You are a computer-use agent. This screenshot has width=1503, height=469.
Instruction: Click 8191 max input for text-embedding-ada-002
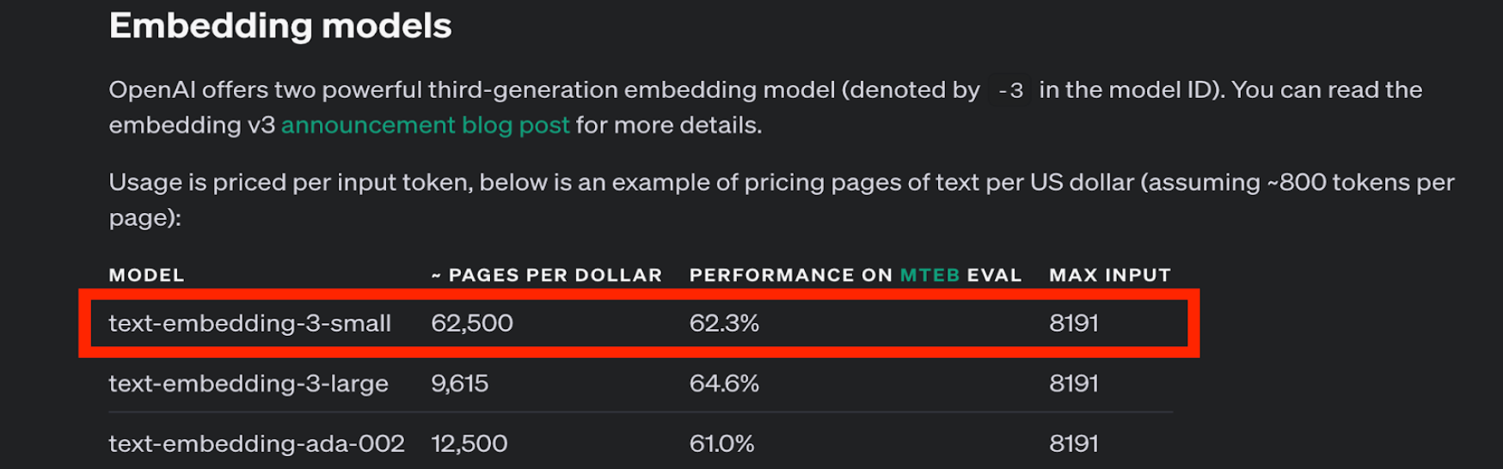pyautogui.click(x=1073, y=443)
